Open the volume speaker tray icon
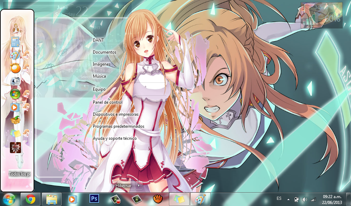The width and height of the screenshot is (351, 206). [305, 199]
